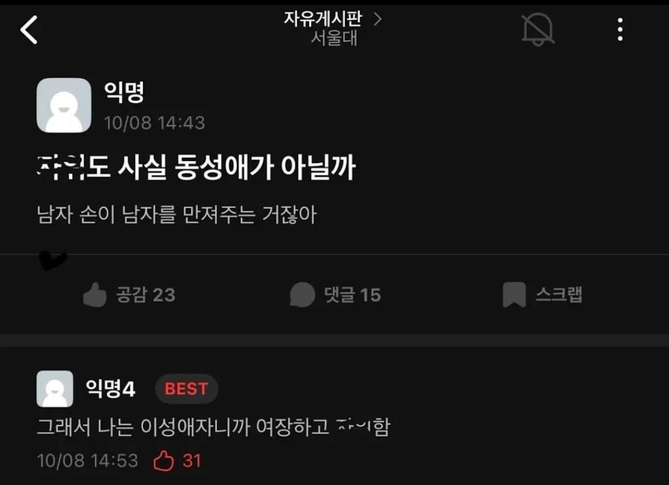Open the three-dot more options menu
The image size is (669, 485).
(x=620, y=30)
